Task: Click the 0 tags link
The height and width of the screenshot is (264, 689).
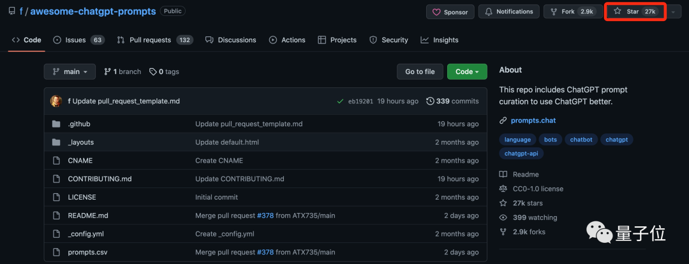Action: pos(164,71)
